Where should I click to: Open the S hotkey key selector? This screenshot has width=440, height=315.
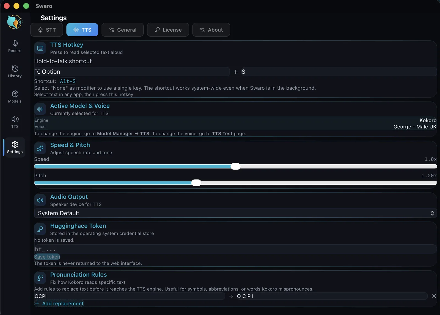click(339, 72)
